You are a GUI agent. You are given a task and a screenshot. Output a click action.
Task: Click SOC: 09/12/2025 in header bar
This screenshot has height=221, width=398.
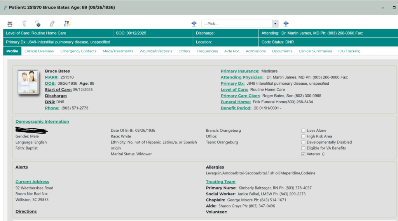(131, 33)
